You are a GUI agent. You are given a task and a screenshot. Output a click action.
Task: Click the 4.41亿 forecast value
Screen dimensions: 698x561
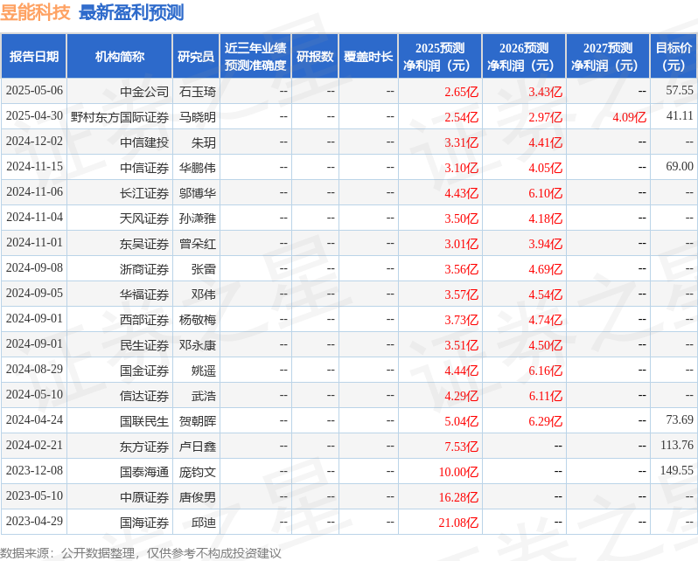click(x=545, y=142)
